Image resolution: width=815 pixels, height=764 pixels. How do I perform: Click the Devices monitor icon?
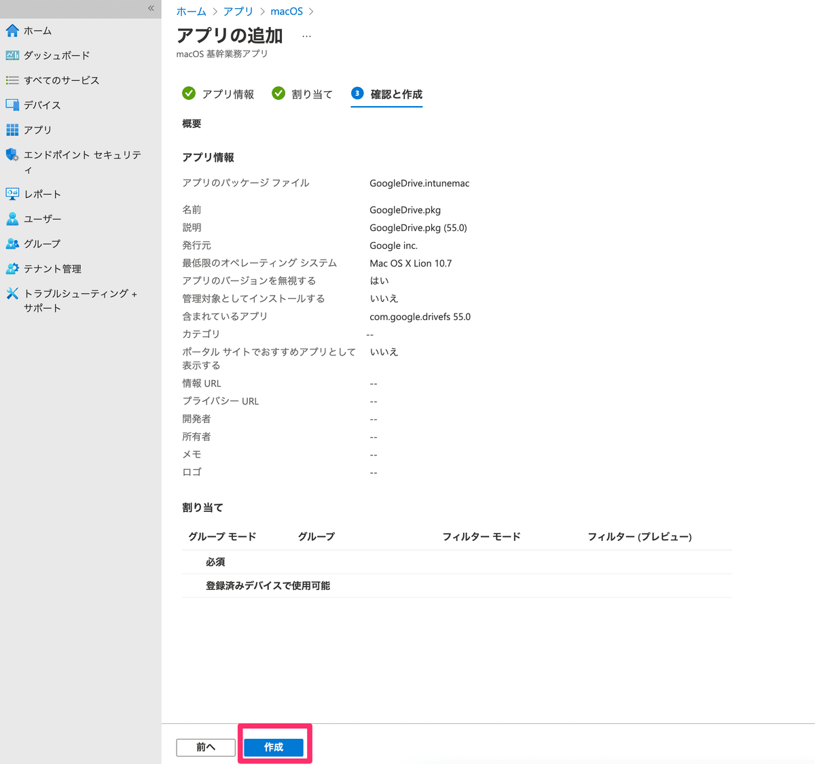pyautogui.click(x=12, y=105)
